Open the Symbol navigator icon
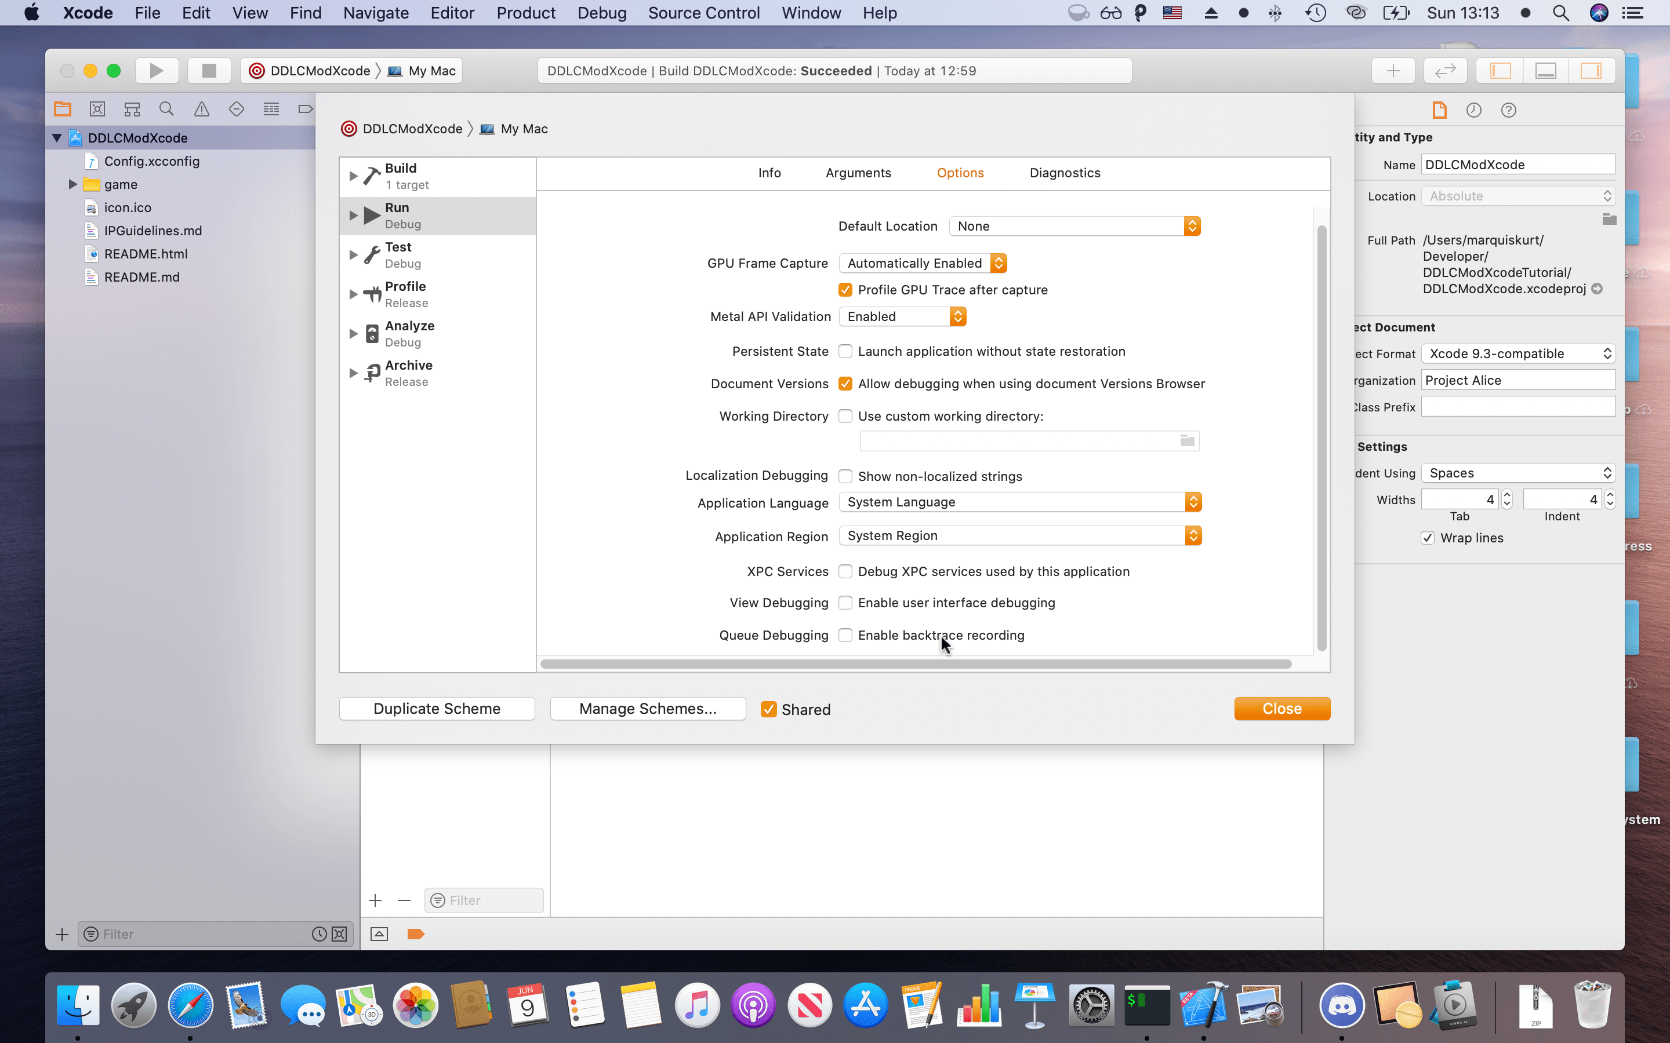The height and width of the screenshot is (1043, 1670). [x=132, y=109]
